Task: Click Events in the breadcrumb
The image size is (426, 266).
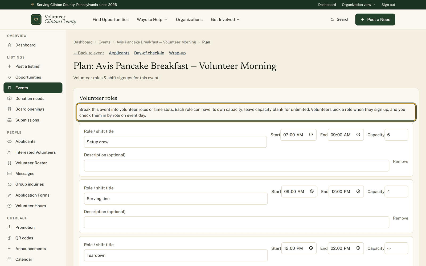Action: 104,42
